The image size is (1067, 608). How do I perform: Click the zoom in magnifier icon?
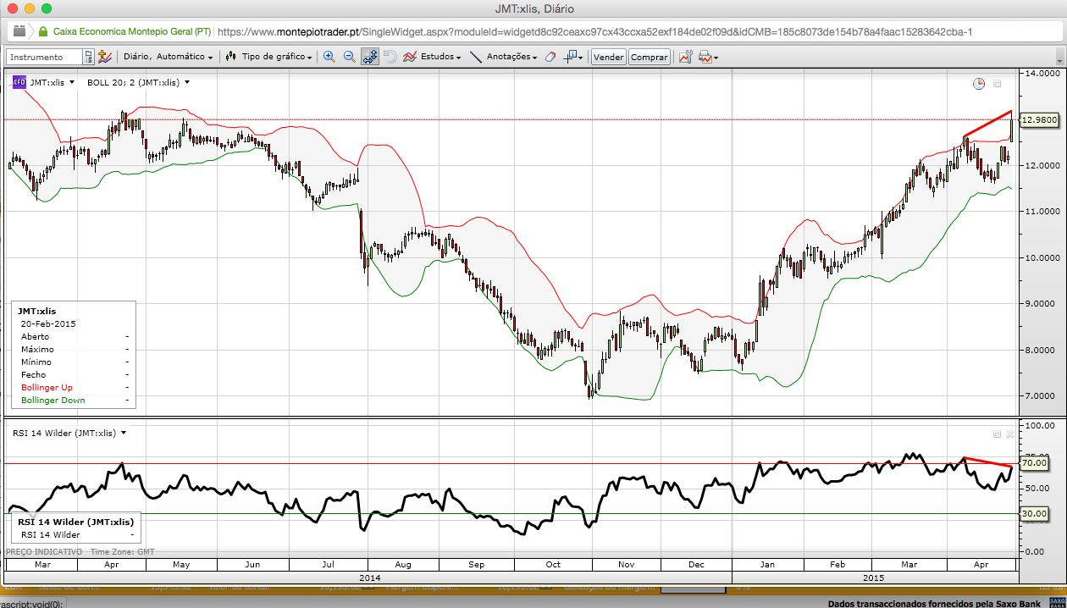coord(329,57)
